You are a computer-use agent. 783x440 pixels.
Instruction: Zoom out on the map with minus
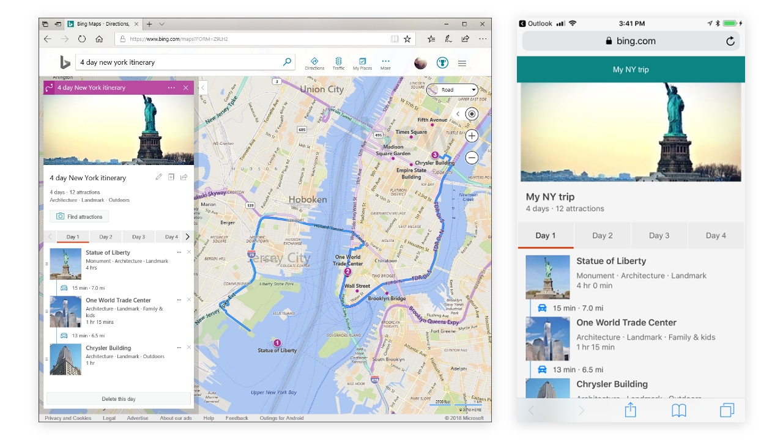point(471,158)
